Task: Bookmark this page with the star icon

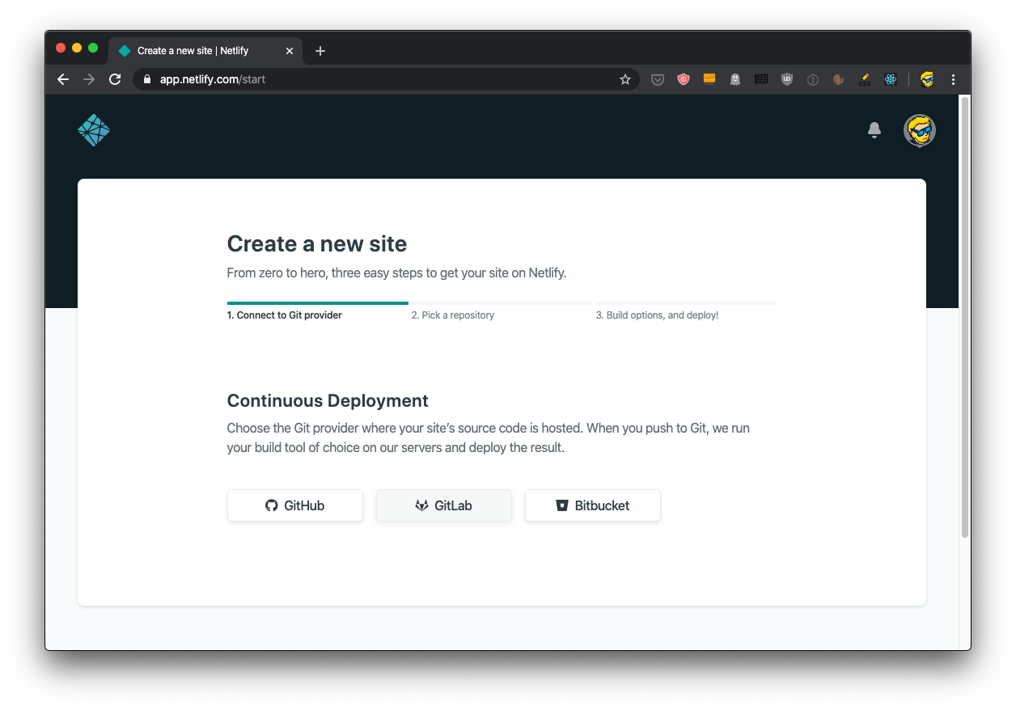Action: pos(624,79)
